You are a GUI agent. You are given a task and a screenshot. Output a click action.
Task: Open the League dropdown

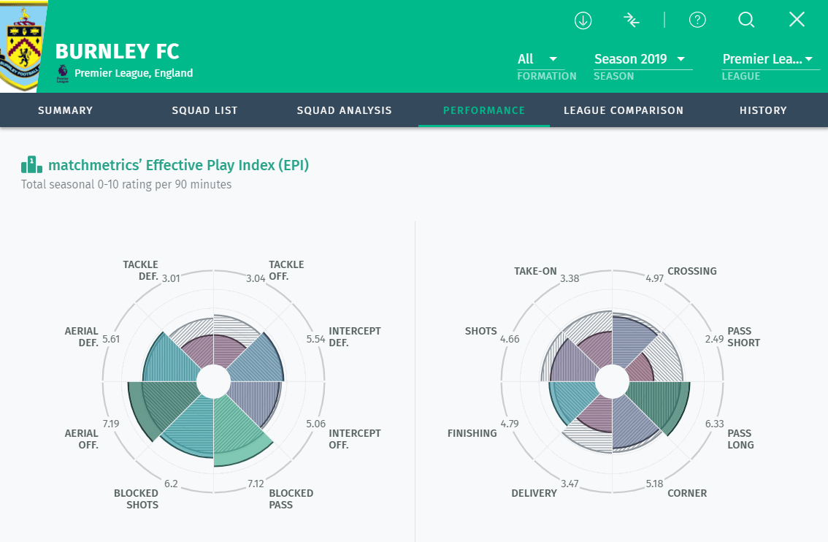[x=770, y=59]
